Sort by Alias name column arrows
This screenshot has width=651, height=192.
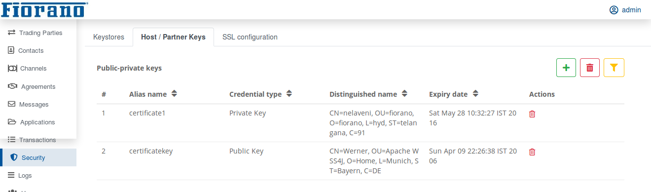click(x=174, y=93)
